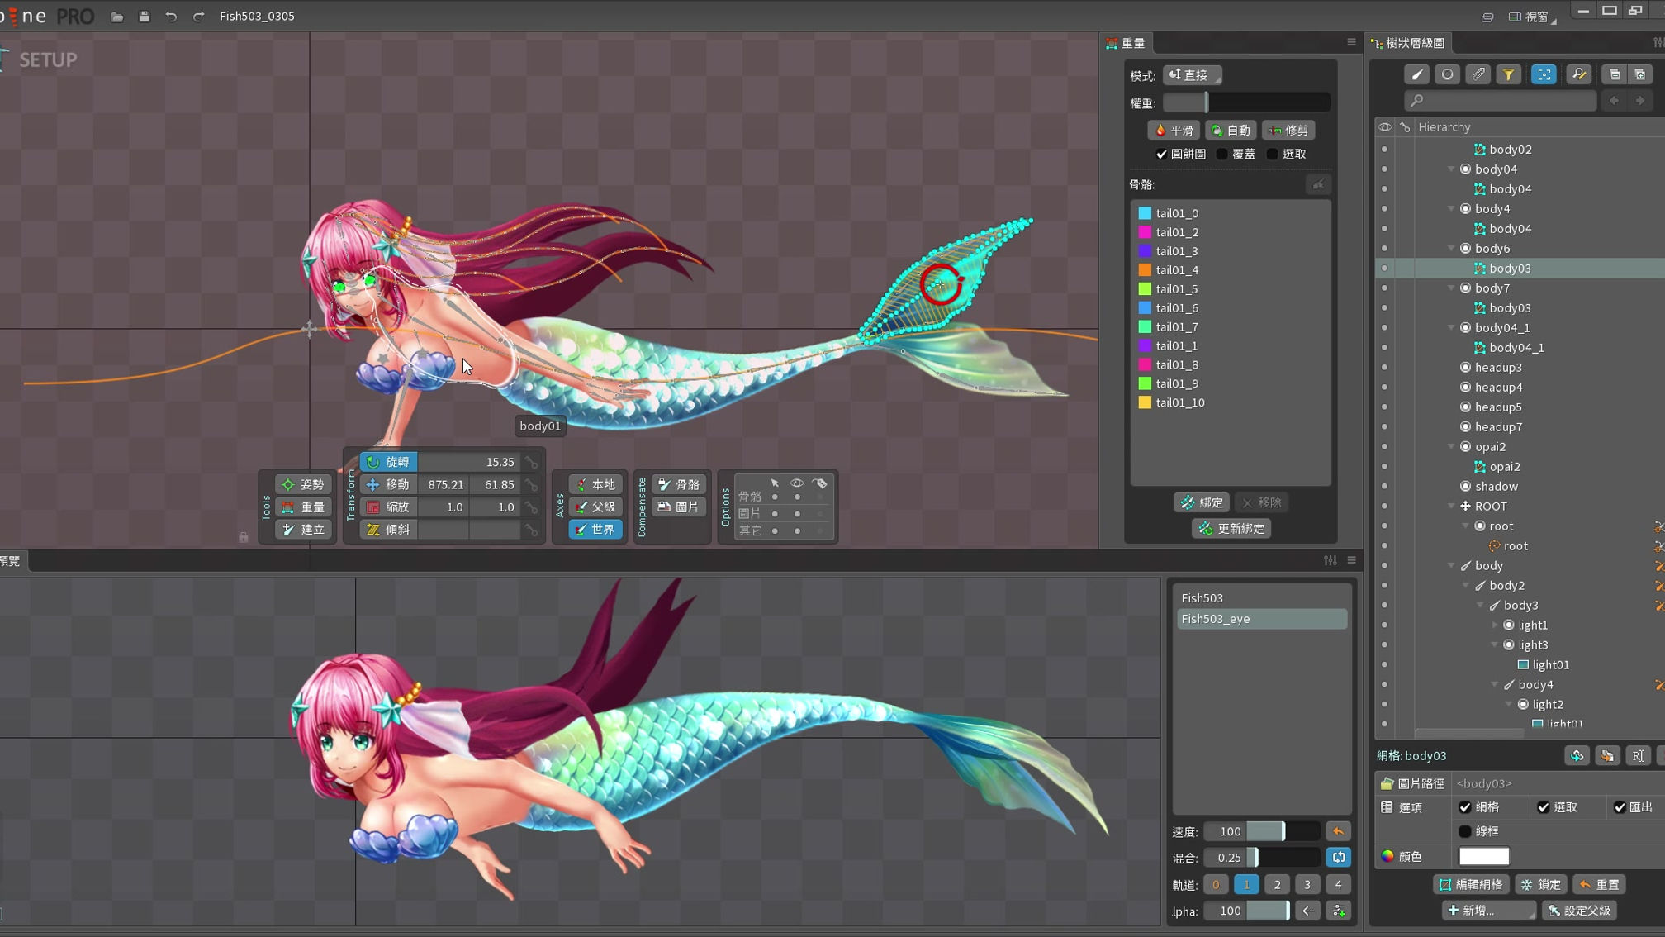The image size is (1665, 937).
Task: Click the 修剪 prune button
Action: click(1288, 131)
